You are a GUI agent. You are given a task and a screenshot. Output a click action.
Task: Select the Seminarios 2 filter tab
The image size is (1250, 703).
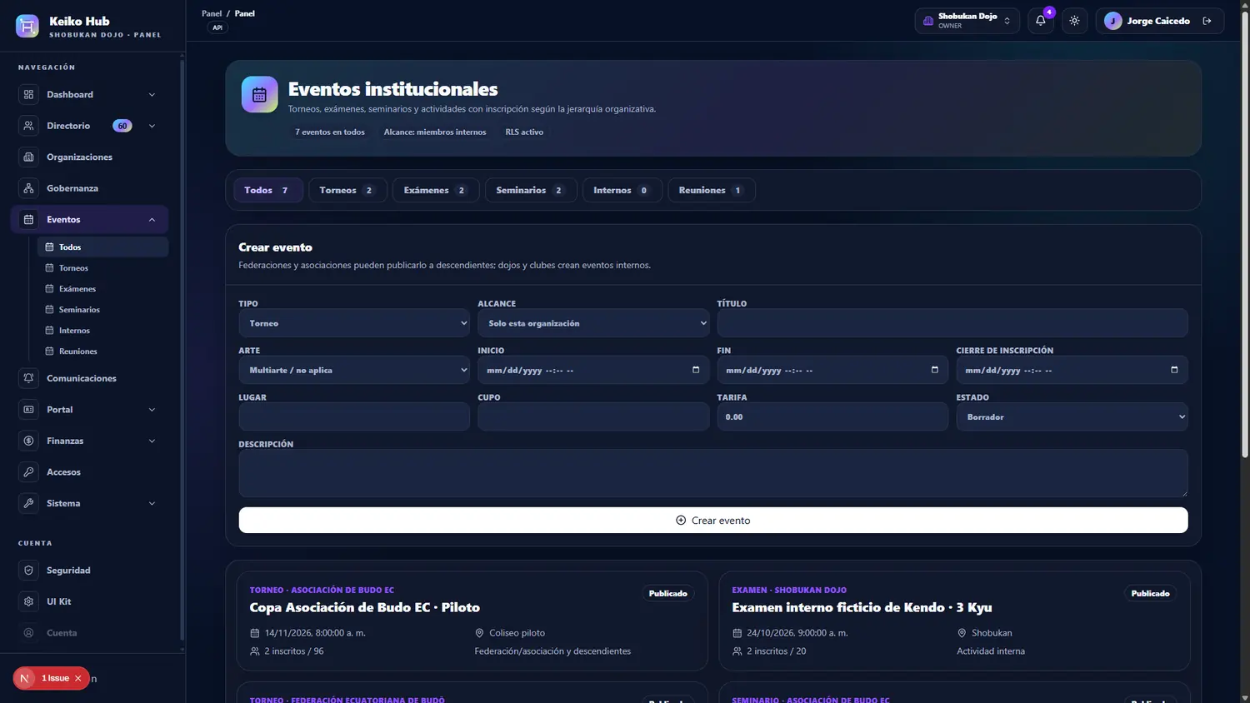pyautogui.click(x=531, y=190)
